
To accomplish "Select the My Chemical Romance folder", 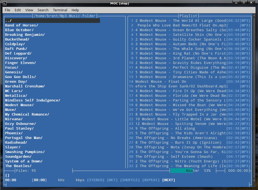I will click(27, 114).
